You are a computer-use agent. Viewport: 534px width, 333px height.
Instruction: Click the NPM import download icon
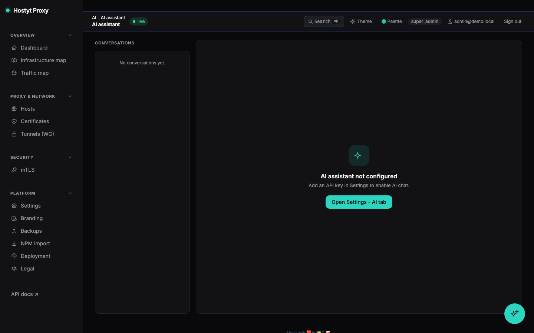(x=14, y=243)
